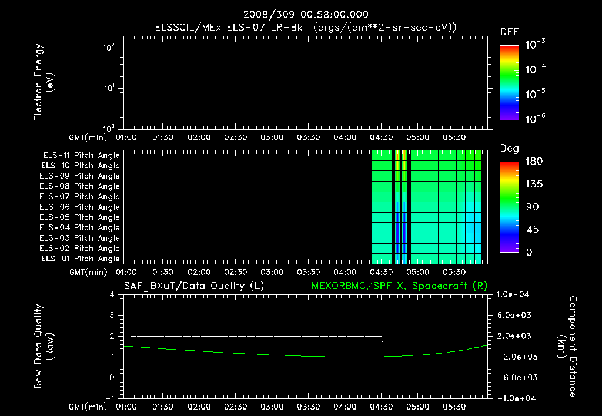Select the ELS-11 Pitch Angle row label
602x416 pixels.
click(x=81, y=156)
